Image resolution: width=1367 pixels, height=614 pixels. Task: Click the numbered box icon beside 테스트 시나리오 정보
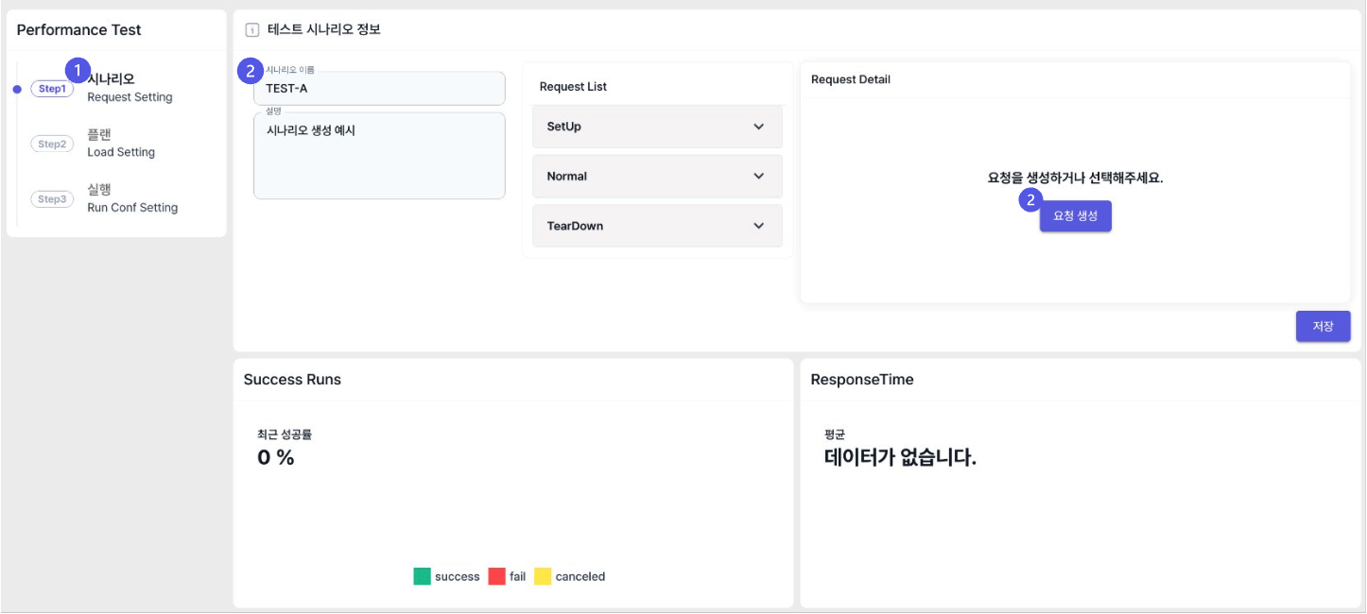251,30
